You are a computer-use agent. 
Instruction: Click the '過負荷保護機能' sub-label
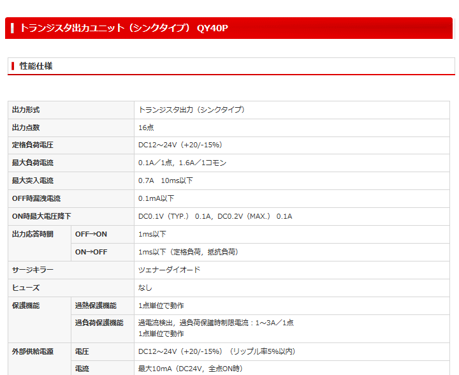click(99, 323)
